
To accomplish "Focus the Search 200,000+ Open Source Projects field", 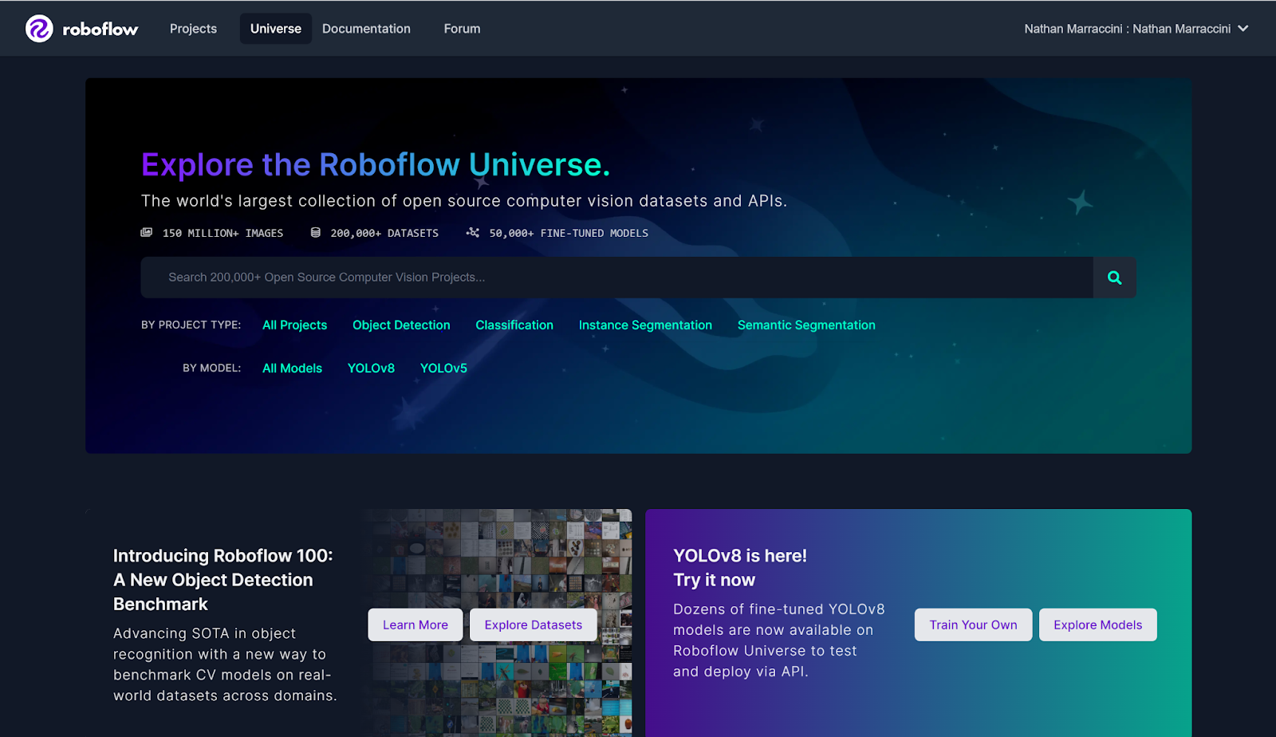I will [617, 278].
